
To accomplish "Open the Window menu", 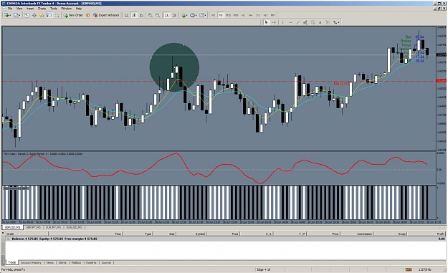I will [x=66, y=9].
